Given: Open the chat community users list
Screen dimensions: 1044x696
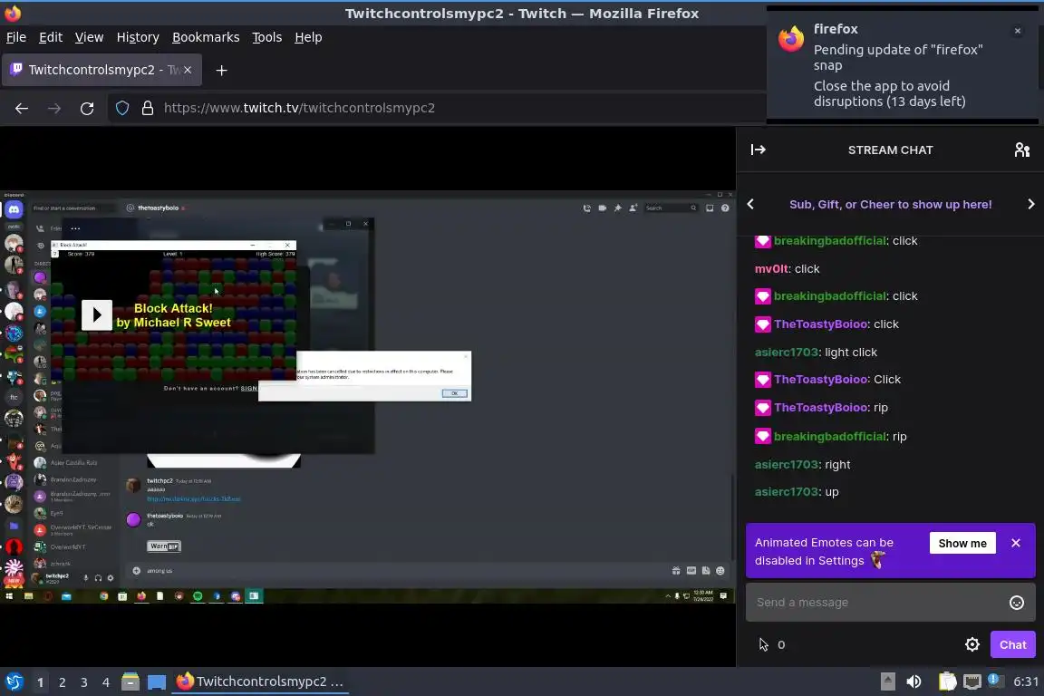Looking at the screenshot, I should (x=1022, y=150).
